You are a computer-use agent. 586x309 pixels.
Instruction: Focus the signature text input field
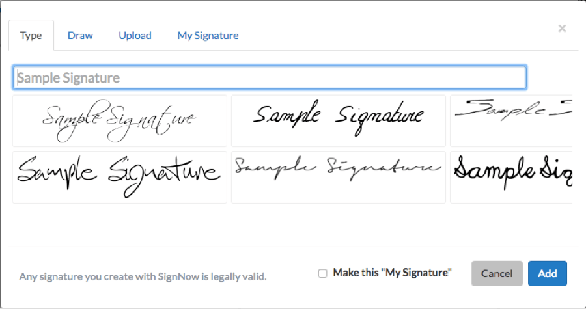(269, 78)
